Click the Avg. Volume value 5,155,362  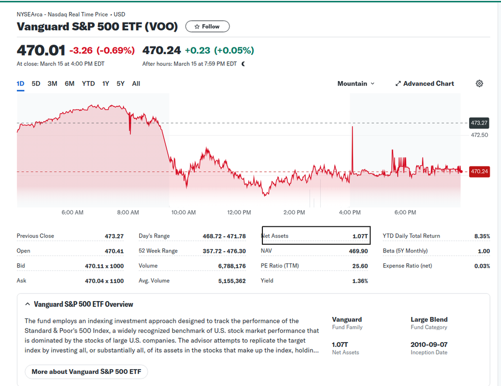tap(232, 281)
